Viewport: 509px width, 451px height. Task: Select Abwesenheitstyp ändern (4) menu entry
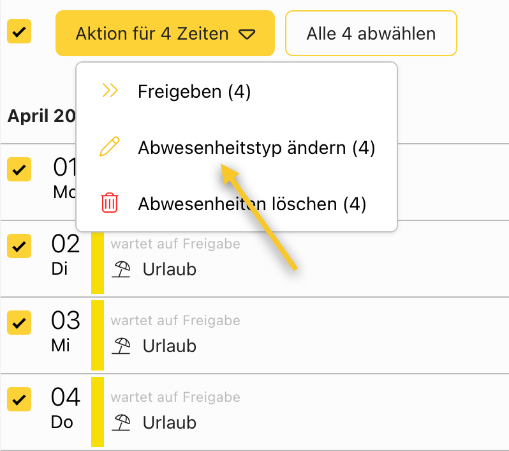(x=256, y=148)
